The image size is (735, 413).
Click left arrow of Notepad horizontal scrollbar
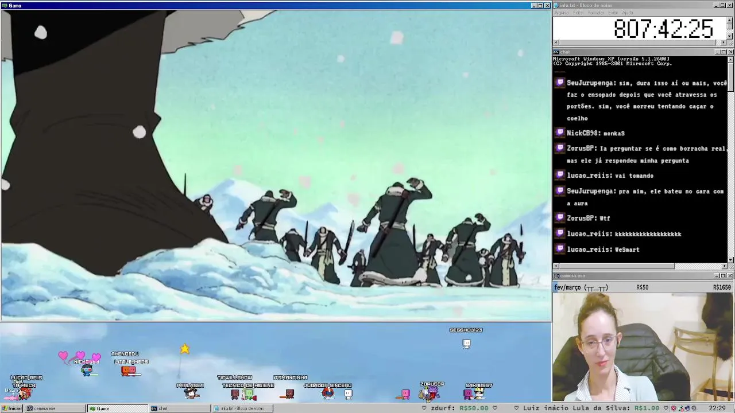(x=556, y=42)
